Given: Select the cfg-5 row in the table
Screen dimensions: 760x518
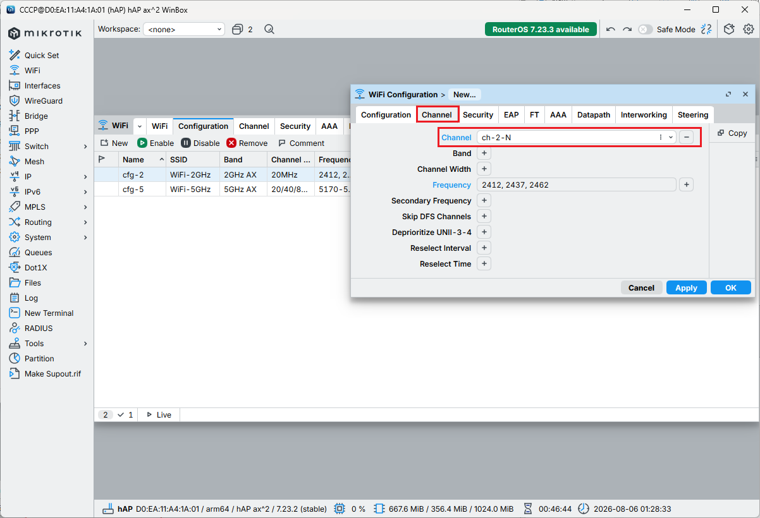Looking at the screenshot, I should (223, 189).
